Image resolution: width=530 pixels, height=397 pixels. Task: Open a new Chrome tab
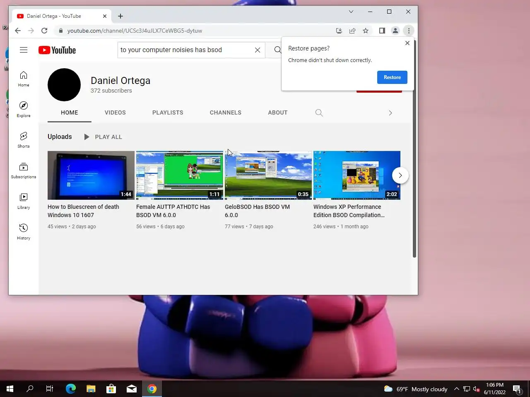[x=120, y=16]
